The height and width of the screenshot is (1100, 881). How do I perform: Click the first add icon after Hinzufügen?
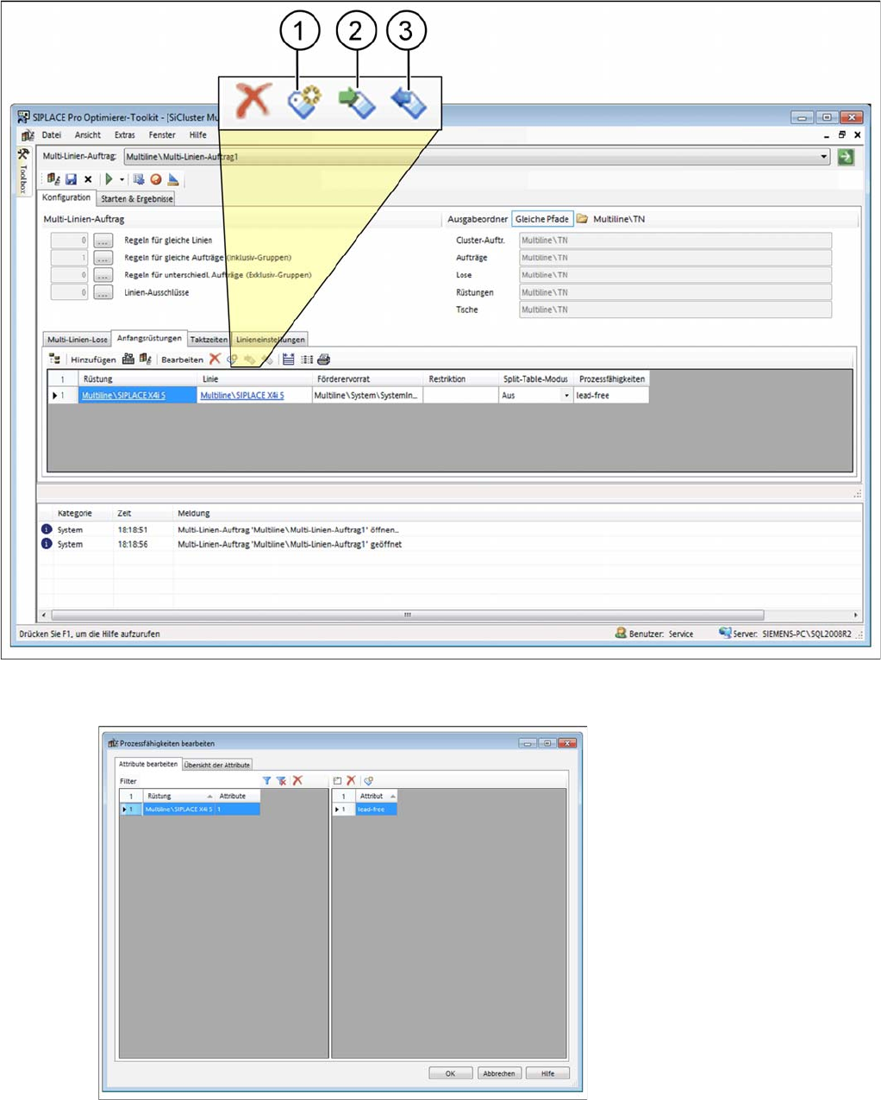point(128,359)
